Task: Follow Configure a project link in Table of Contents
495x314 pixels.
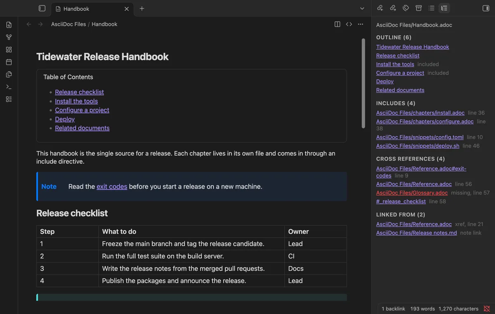Action: (82, 110)
